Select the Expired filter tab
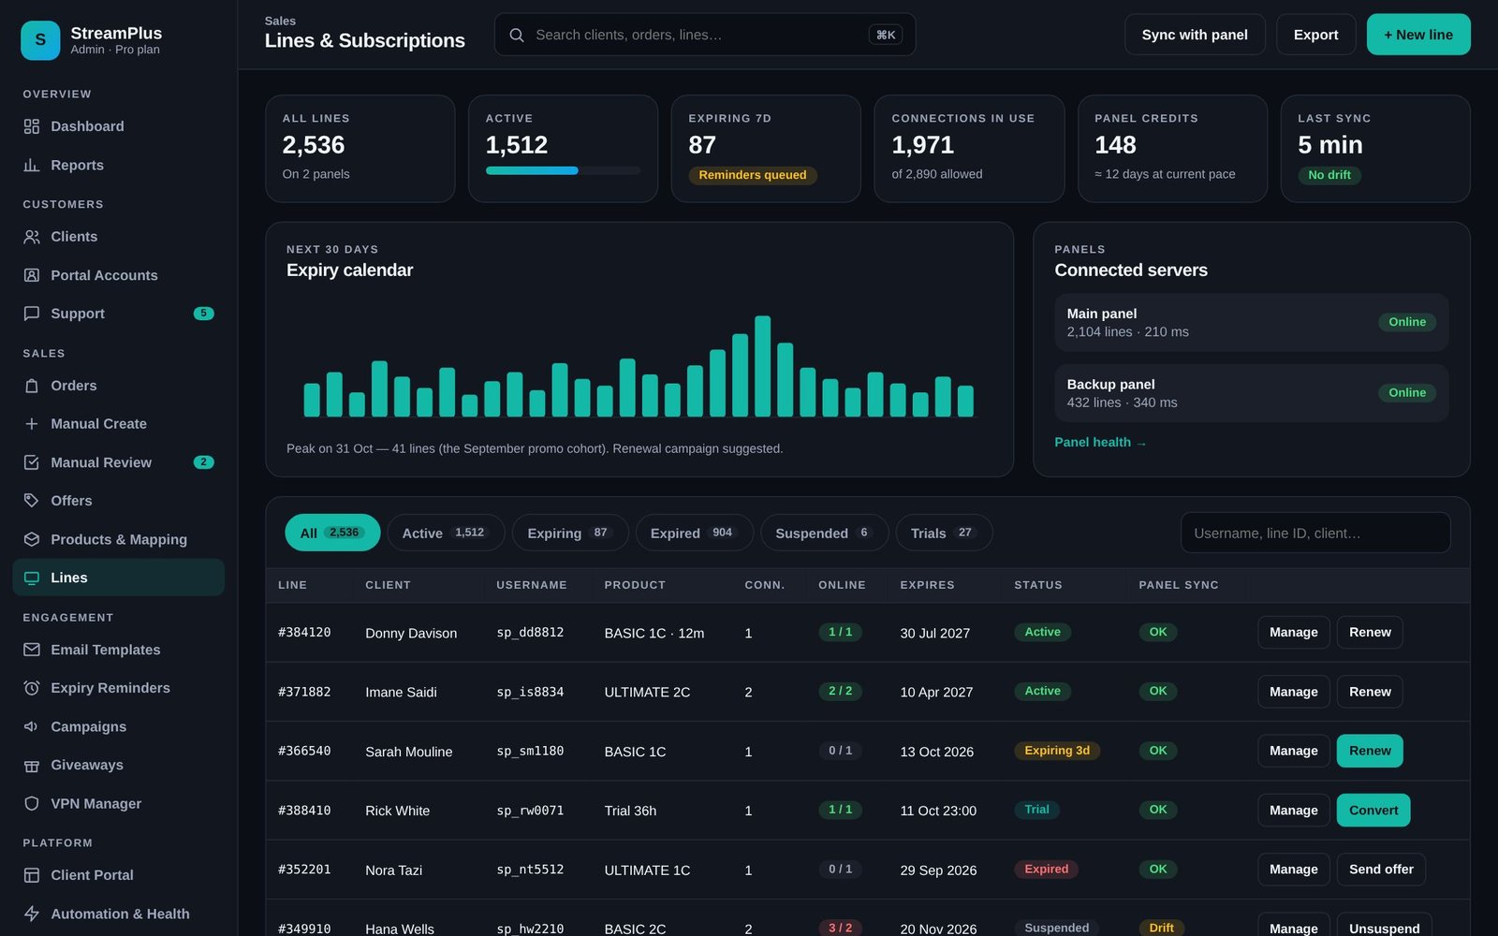Image resolution: width=1498 pixels, height=936 pixels. pyautogui.click(x=695, y=533)
